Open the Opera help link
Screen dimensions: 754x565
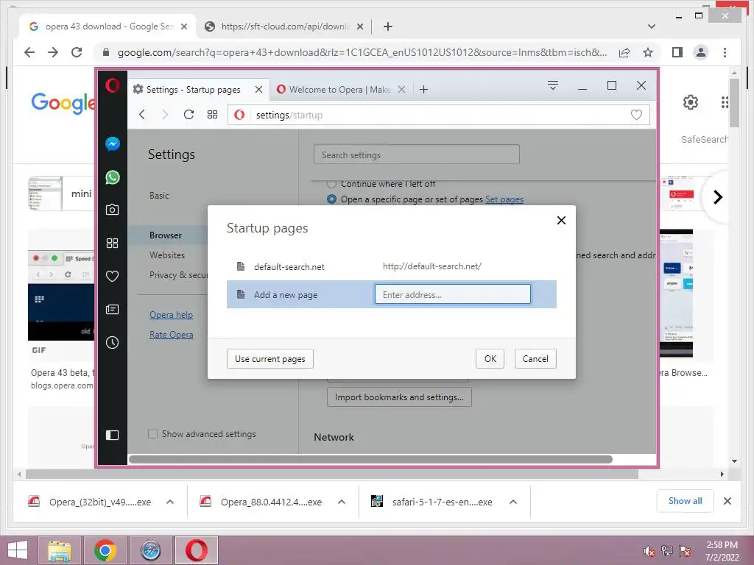tap(171, 315)
